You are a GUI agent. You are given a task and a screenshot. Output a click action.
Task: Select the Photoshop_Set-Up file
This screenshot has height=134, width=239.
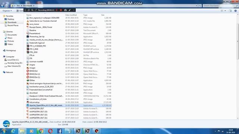[69, 36]
